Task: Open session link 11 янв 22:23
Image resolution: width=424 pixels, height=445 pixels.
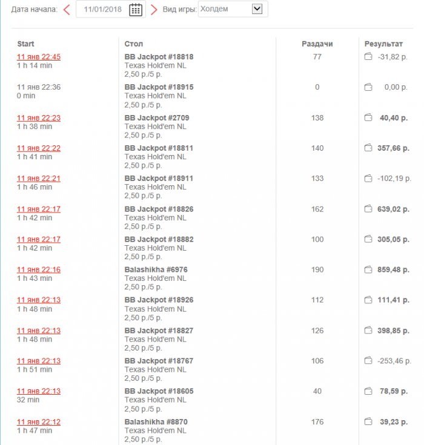Action: point(39,118)
